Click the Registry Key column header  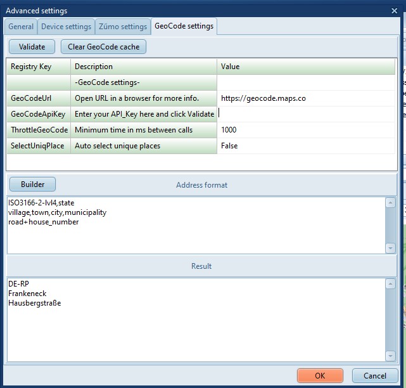38,67
